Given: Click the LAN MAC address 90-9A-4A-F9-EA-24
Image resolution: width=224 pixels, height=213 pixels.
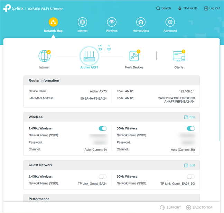Looking at the screenshot, I should (93, 99).
